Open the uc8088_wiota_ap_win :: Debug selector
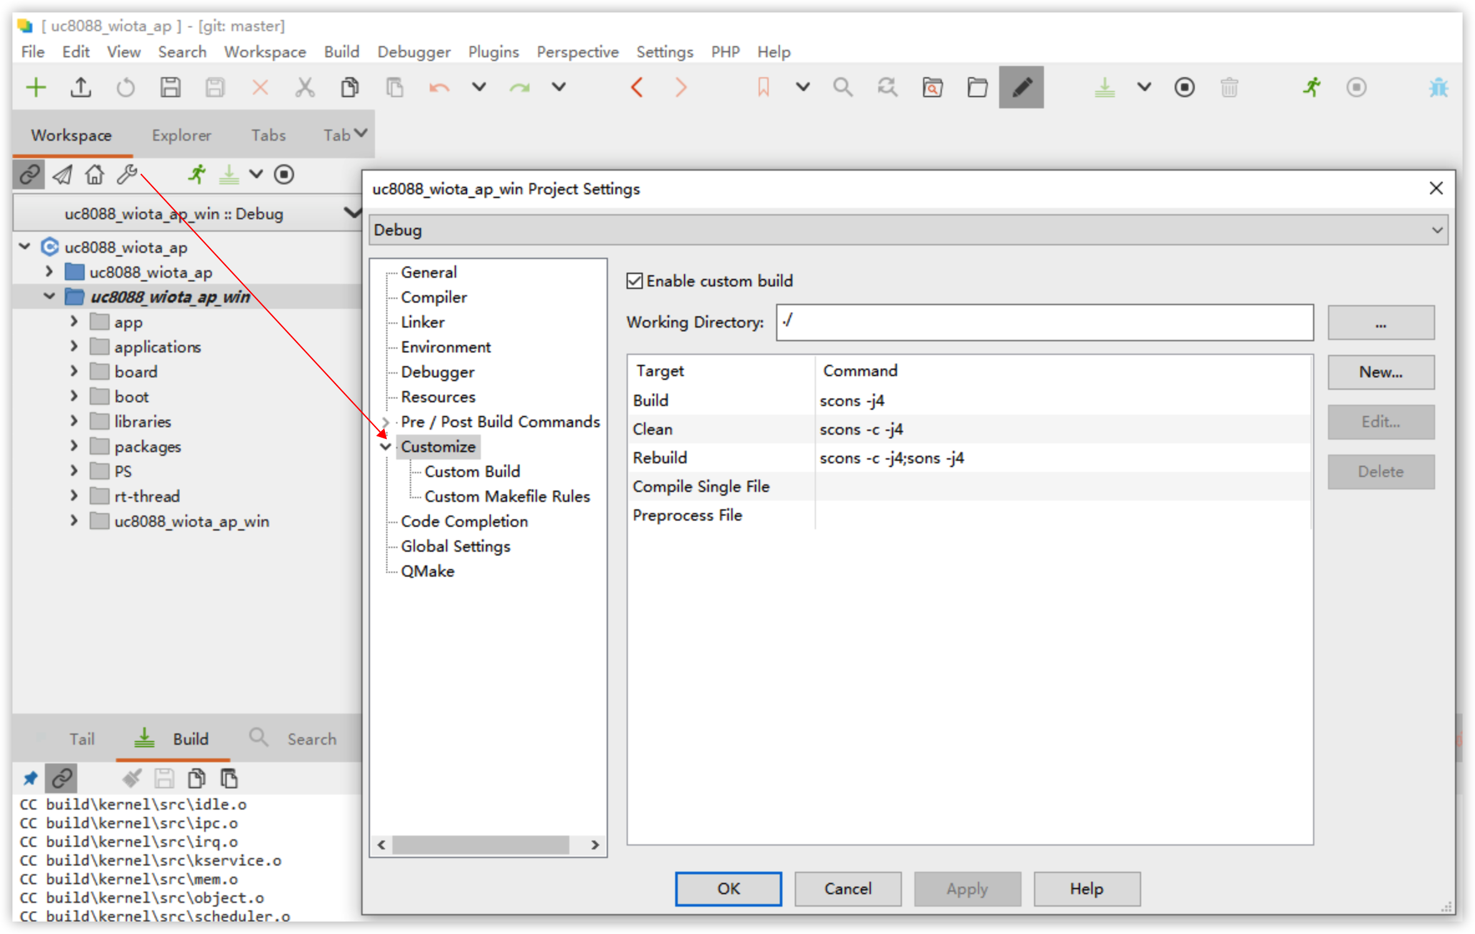Screen dimensions: 1475x934 [x=187, y=214]
